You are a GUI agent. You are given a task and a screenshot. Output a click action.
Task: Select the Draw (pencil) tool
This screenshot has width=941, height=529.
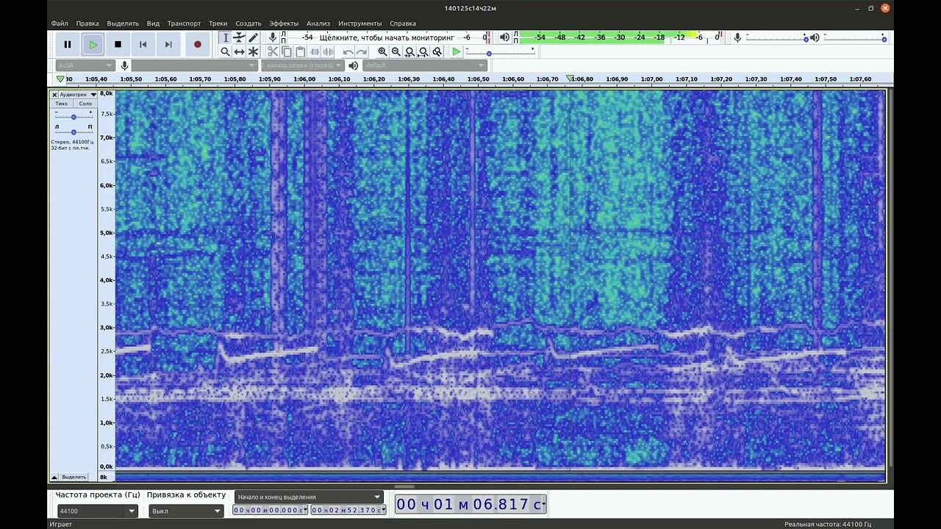(x=253, y=37)
